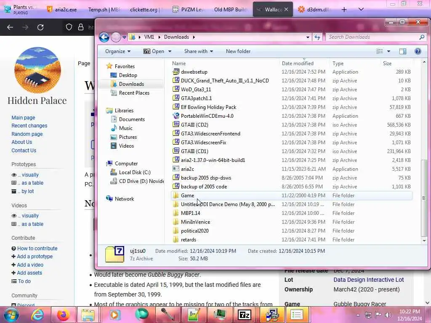
Task: Select GTAIII (CD1) iso file icon
Action: [x=176, y=151]
